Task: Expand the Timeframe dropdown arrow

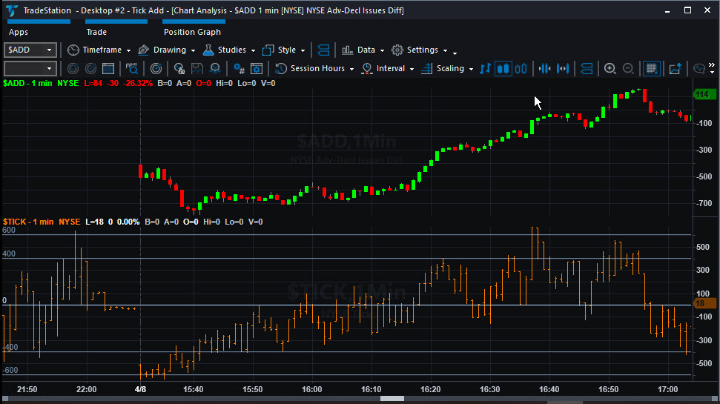Action: click(x=128, y=50)
